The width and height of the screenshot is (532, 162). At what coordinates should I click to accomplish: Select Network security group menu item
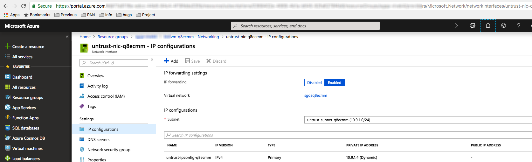pos(109,150)
